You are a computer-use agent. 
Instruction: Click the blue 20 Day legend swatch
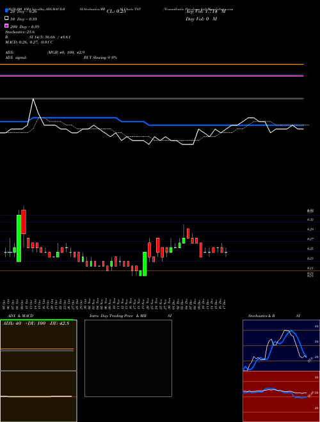[6, 11]
